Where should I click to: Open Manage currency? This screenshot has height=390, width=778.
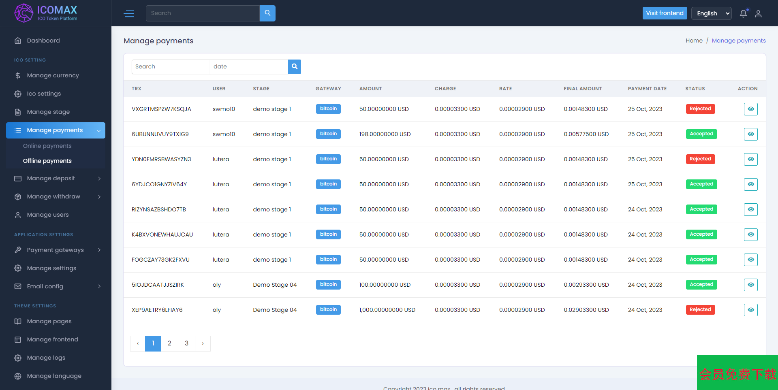(x=56, y=75)
